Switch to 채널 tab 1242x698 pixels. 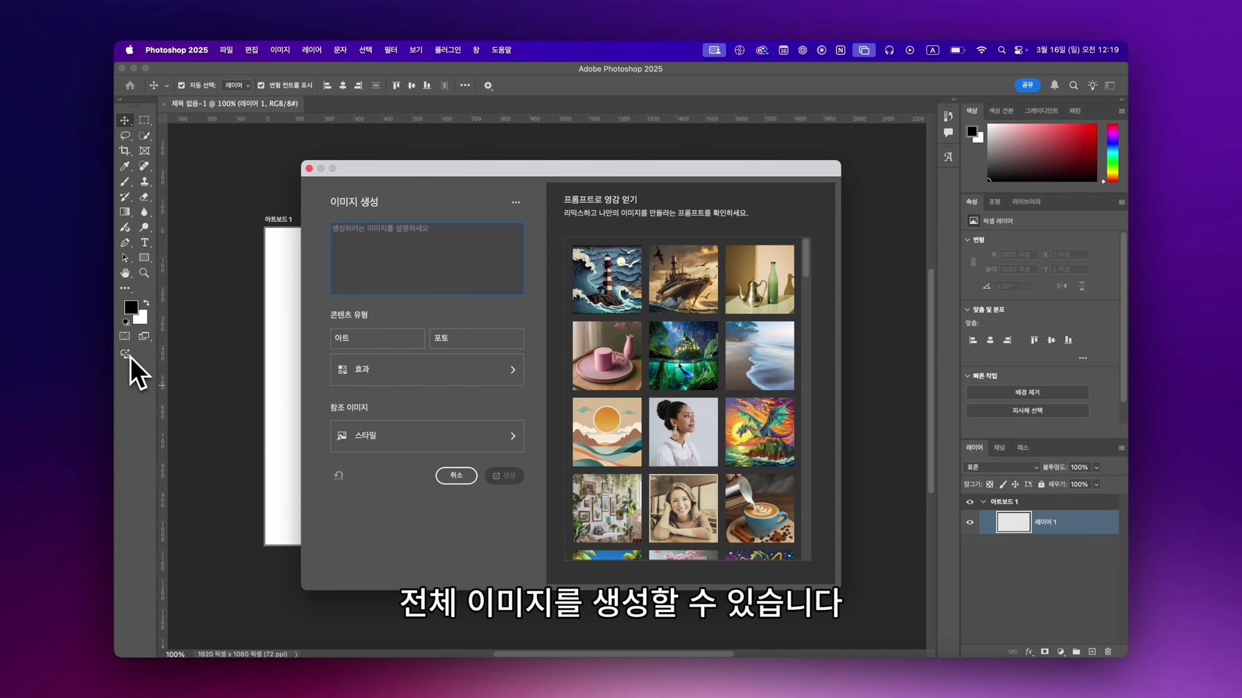click(x=999, y=448)
